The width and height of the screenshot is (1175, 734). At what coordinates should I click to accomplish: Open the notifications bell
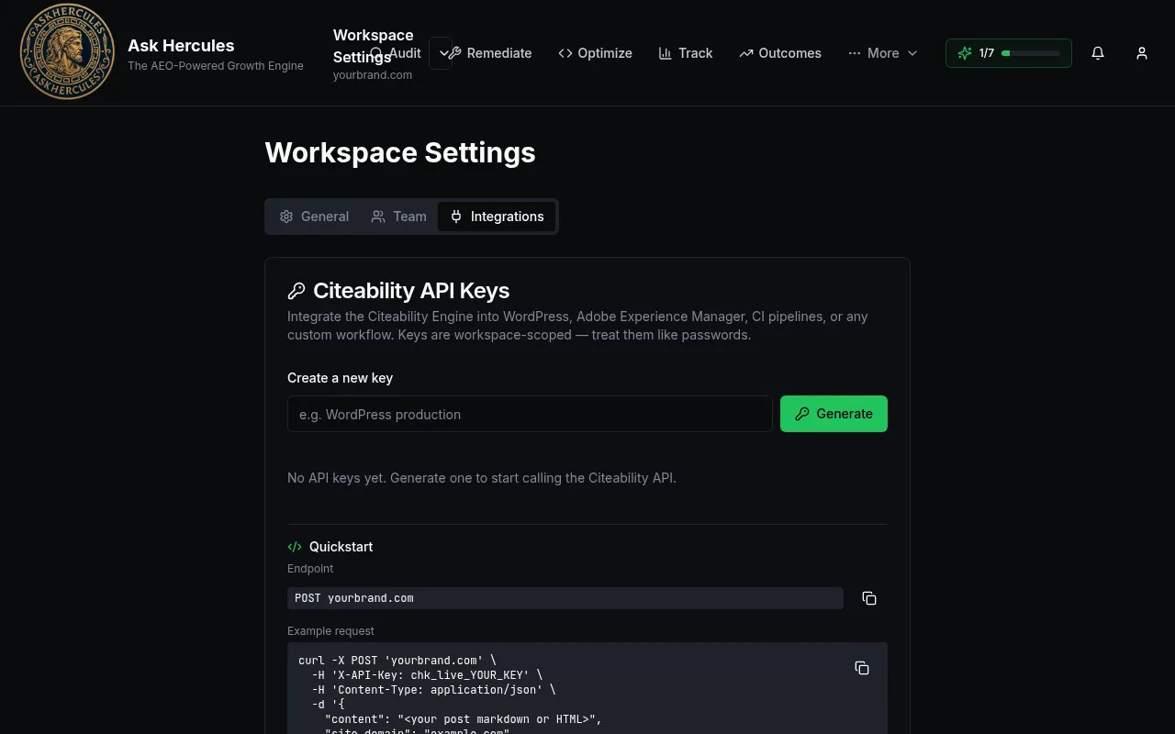1098,53
